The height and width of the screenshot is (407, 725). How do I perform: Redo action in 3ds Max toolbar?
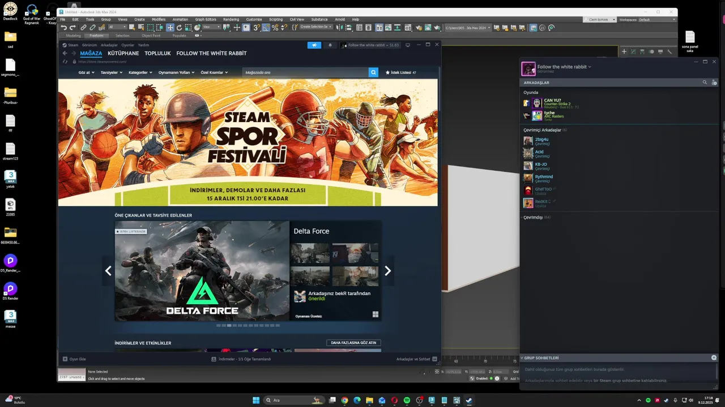(72, 27)
